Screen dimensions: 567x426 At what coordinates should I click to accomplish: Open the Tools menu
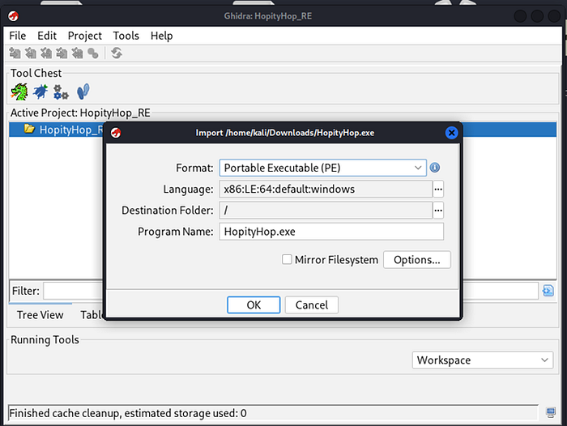point(126,36)
